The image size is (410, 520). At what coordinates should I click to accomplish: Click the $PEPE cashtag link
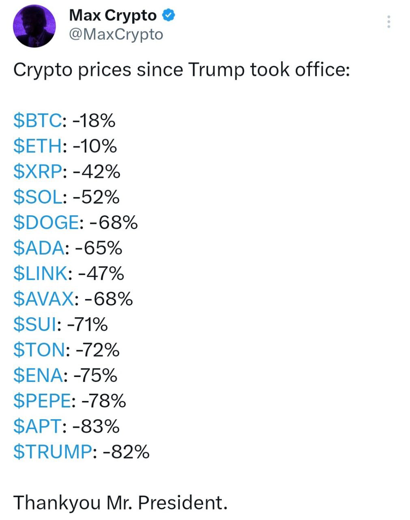click(42, 401)
